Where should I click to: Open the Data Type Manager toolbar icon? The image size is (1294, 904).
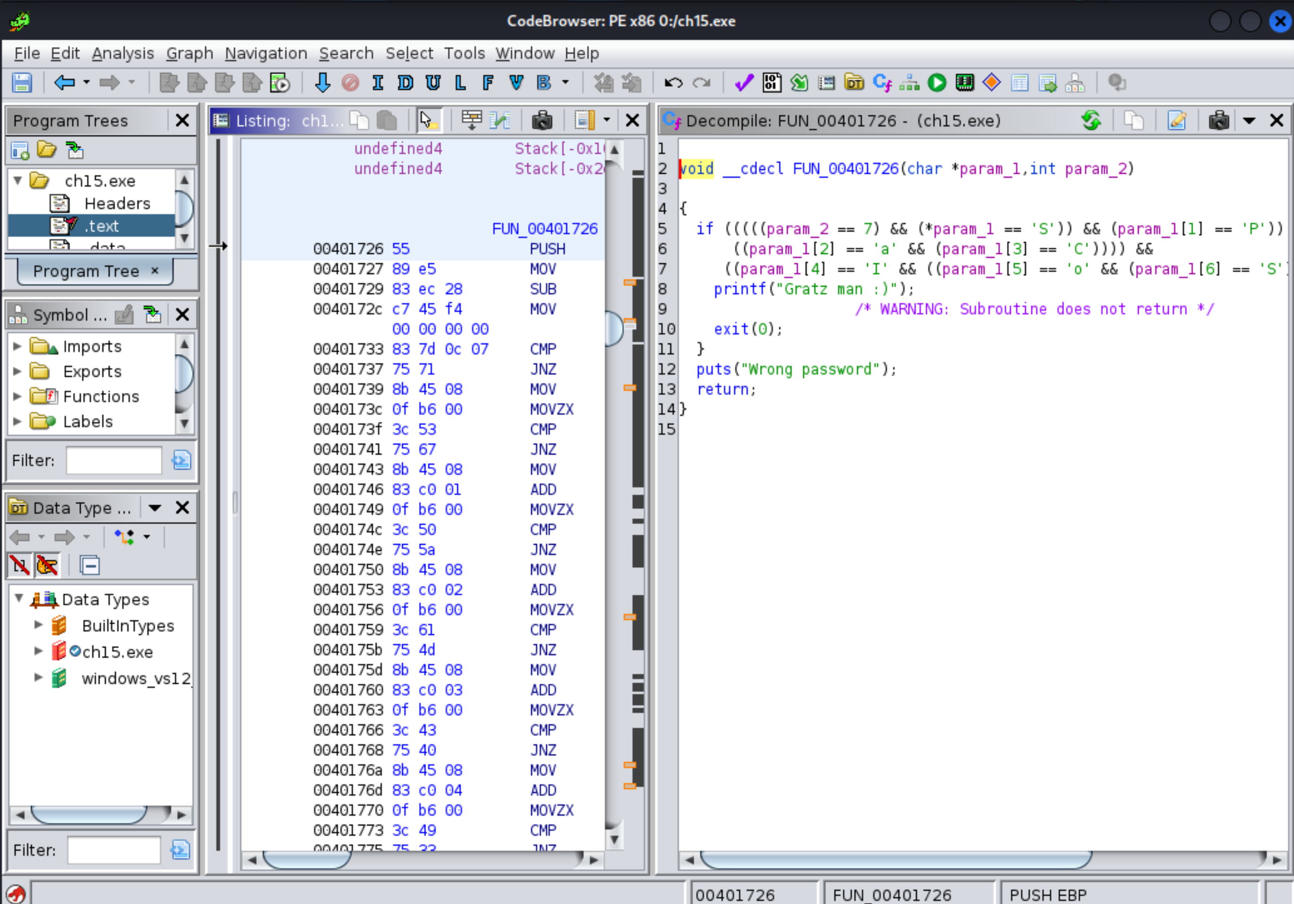pyautogui.click(x=854, y=83)
